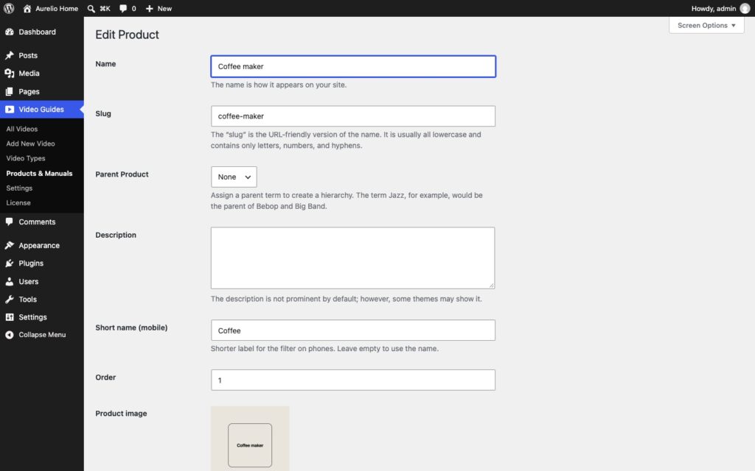Viewport: 755px width, 471px height.
Task: Expand Screen Options panel
Action: point(706,26)
